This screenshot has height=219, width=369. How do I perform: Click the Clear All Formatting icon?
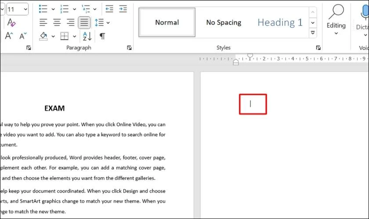tap(11, 22)
